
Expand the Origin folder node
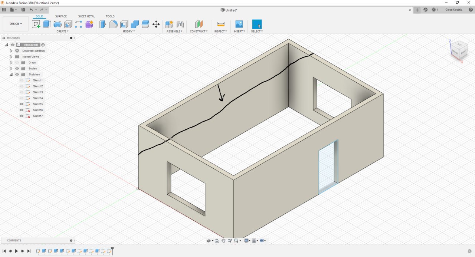tap(11, 62)
